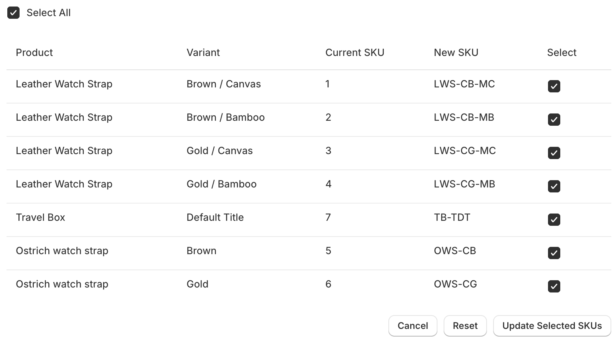Select the Travel Box product name

coord(40,217)
